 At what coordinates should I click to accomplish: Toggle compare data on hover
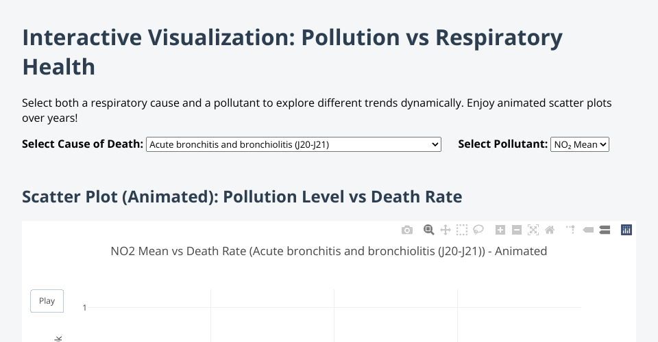coord(605,231)
